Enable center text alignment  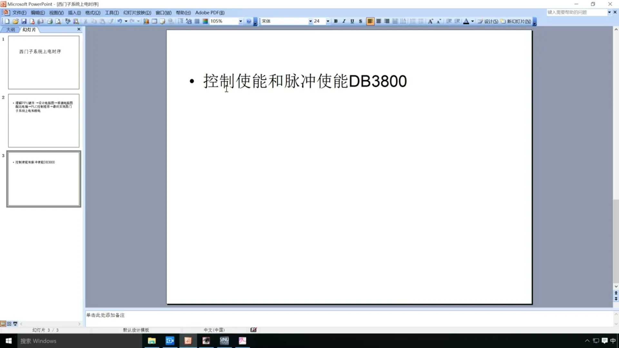point(378,21)
